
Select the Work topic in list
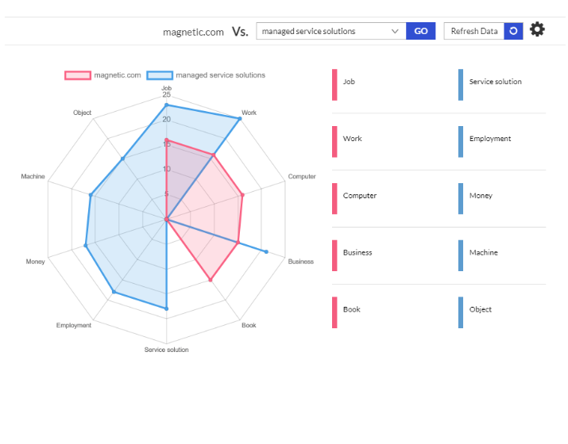[352, 139]
